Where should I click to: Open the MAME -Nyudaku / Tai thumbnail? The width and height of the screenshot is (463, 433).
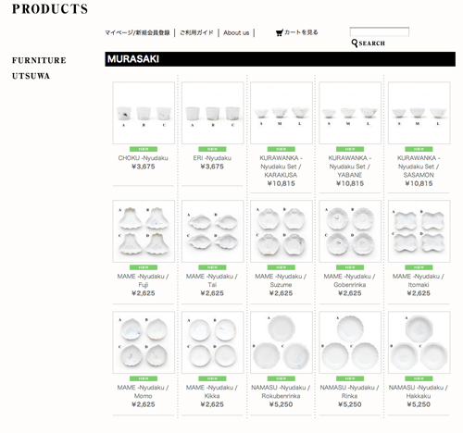[212, 231]
